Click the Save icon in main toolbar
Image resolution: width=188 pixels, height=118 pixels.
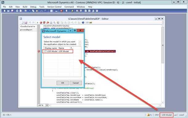pos(12,11)
